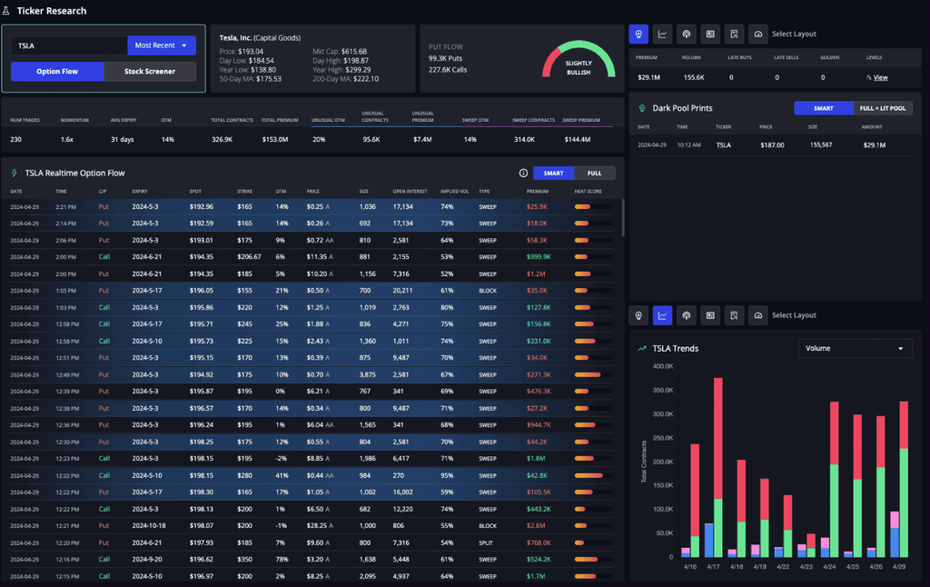The image size is (930, 587).
Task: Switch to the Stock Screener tab
Action: click(150, 72)
